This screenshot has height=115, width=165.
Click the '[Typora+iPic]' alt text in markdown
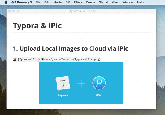pos(28,59)
